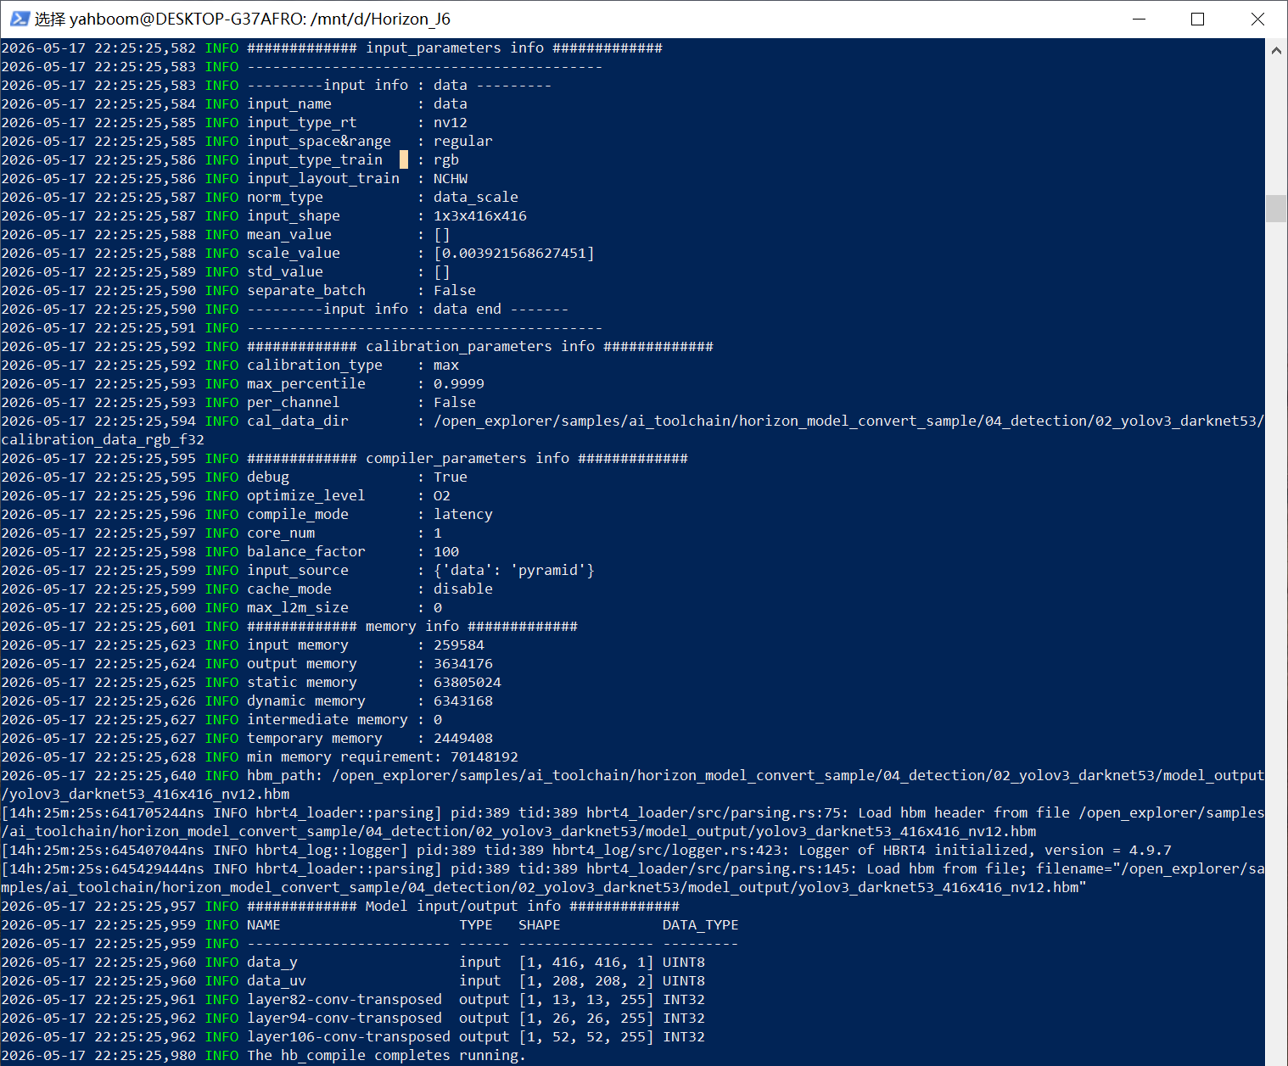The width and height of the screenshot is (1288, 1066).
Task: Click the '259584' input memory value
Action: tap(459, 645)
